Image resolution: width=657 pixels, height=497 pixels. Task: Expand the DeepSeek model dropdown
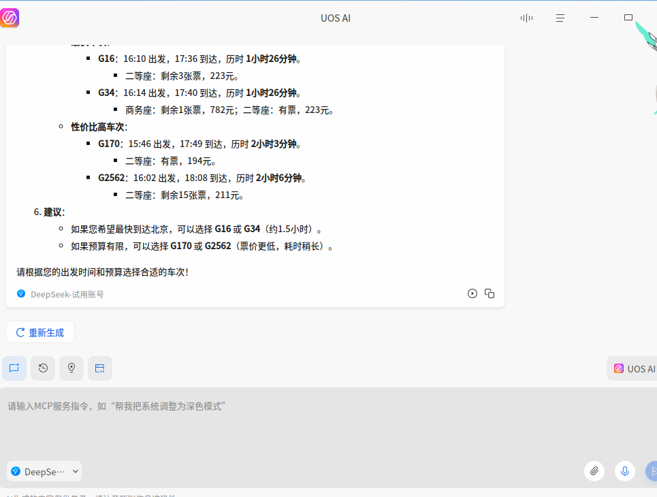click(44, 471)
